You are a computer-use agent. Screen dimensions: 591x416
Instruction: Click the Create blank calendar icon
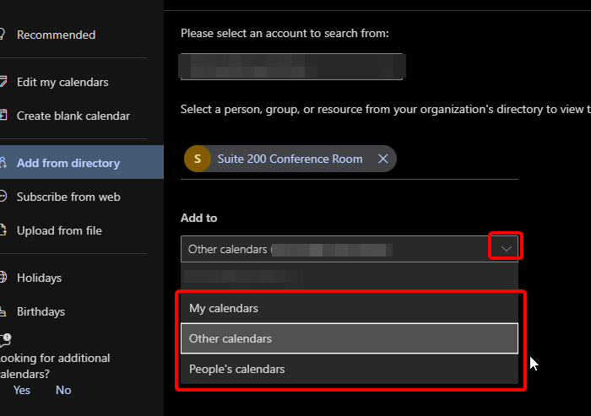[3, 116]
